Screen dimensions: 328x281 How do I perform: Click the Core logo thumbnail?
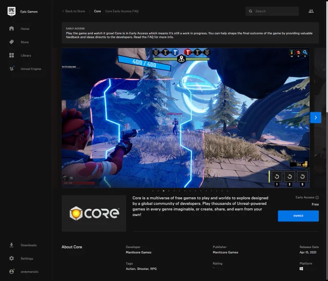coord(94,213)
